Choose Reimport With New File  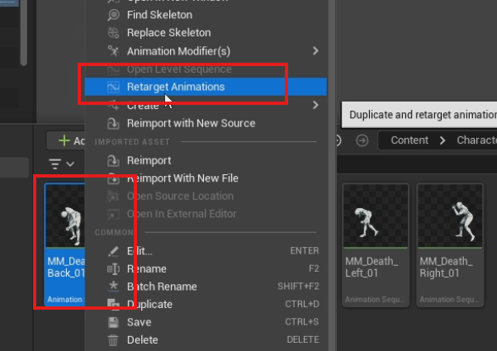click(182, 178)
